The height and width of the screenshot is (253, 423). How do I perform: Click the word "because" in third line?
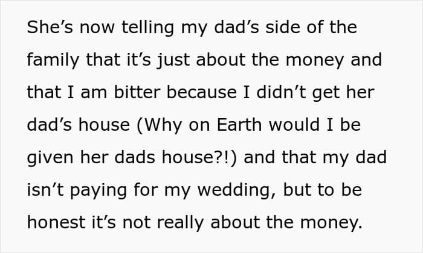(201, 92)
